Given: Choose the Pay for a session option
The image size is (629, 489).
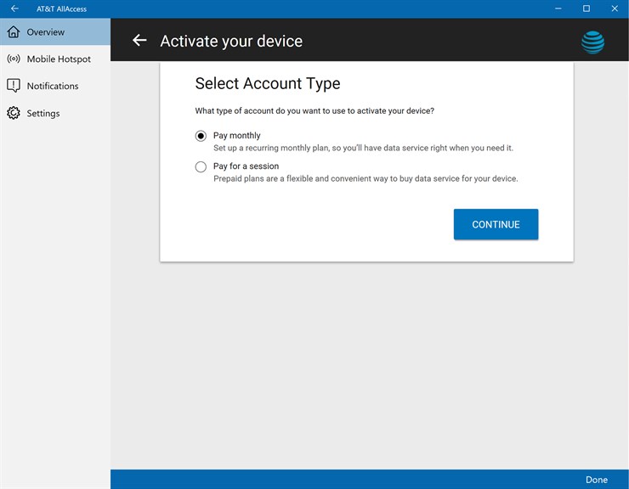Looking at the screenshot, I should pyautogui.click(x=201, y=166).
